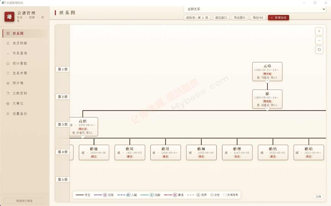Select the 瞻垍 梁王 card
Image resolution: width=331 pixels, height=206 pixels.
pos(309,153)
